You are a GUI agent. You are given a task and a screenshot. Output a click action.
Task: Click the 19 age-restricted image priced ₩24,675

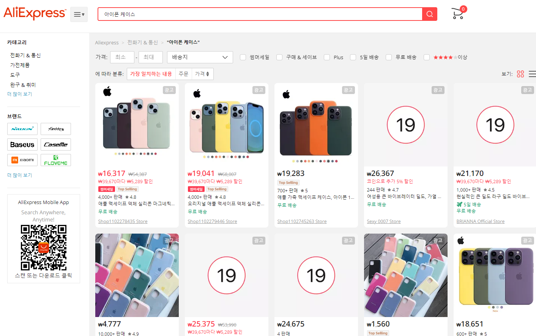pos(316,275)
